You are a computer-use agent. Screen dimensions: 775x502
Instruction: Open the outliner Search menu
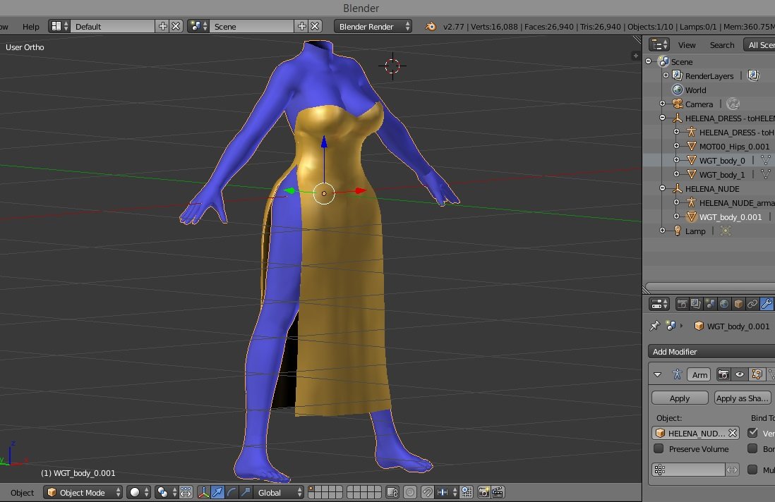[721, 45]
